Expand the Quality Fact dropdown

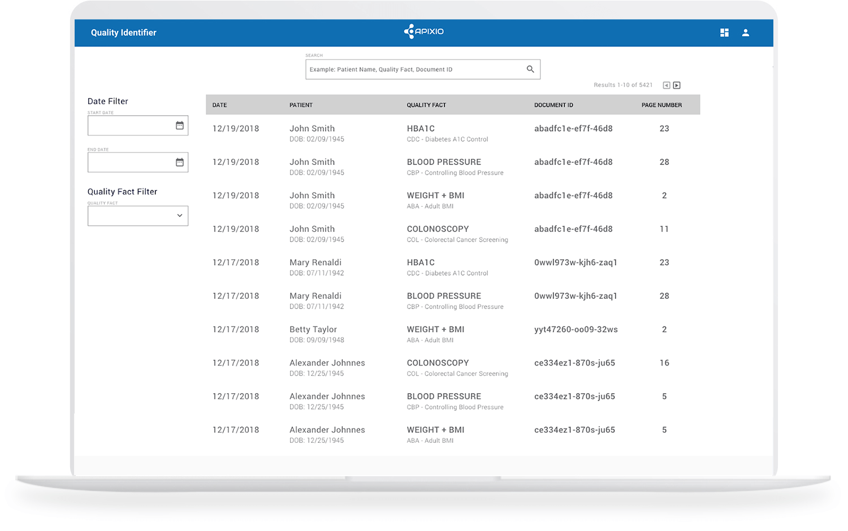click(x=180, y=215)
